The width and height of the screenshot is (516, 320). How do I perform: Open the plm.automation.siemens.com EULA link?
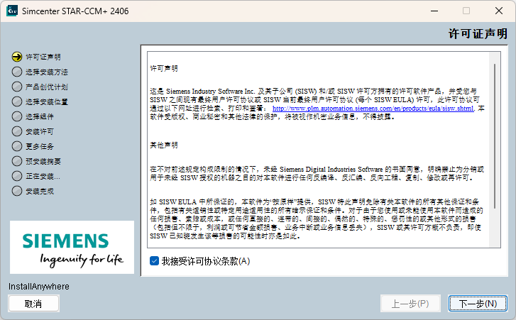[373, 108]
